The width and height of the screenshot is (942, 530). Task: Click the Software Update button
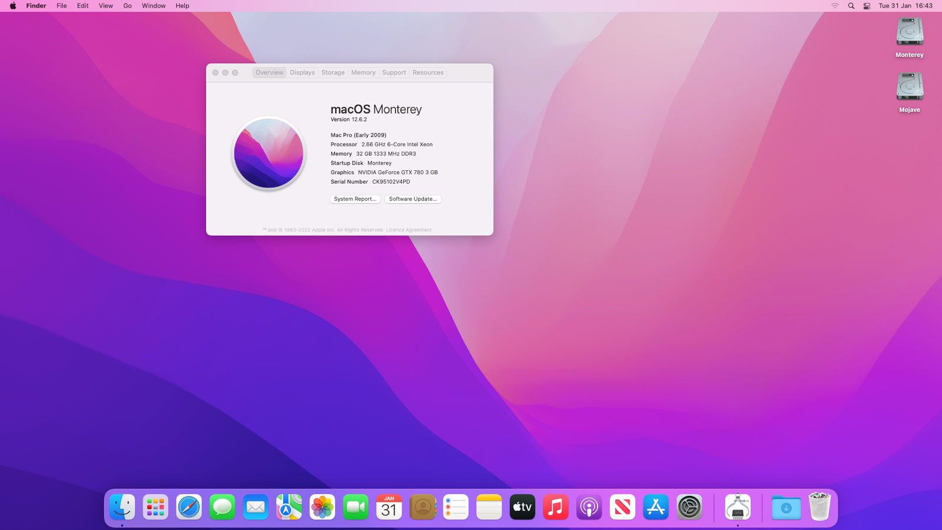click(413, 199)
